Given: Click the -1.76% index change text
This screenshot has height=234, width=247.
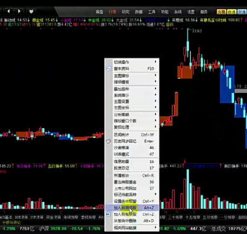Looking at the screenshot, I should (93, 228).
